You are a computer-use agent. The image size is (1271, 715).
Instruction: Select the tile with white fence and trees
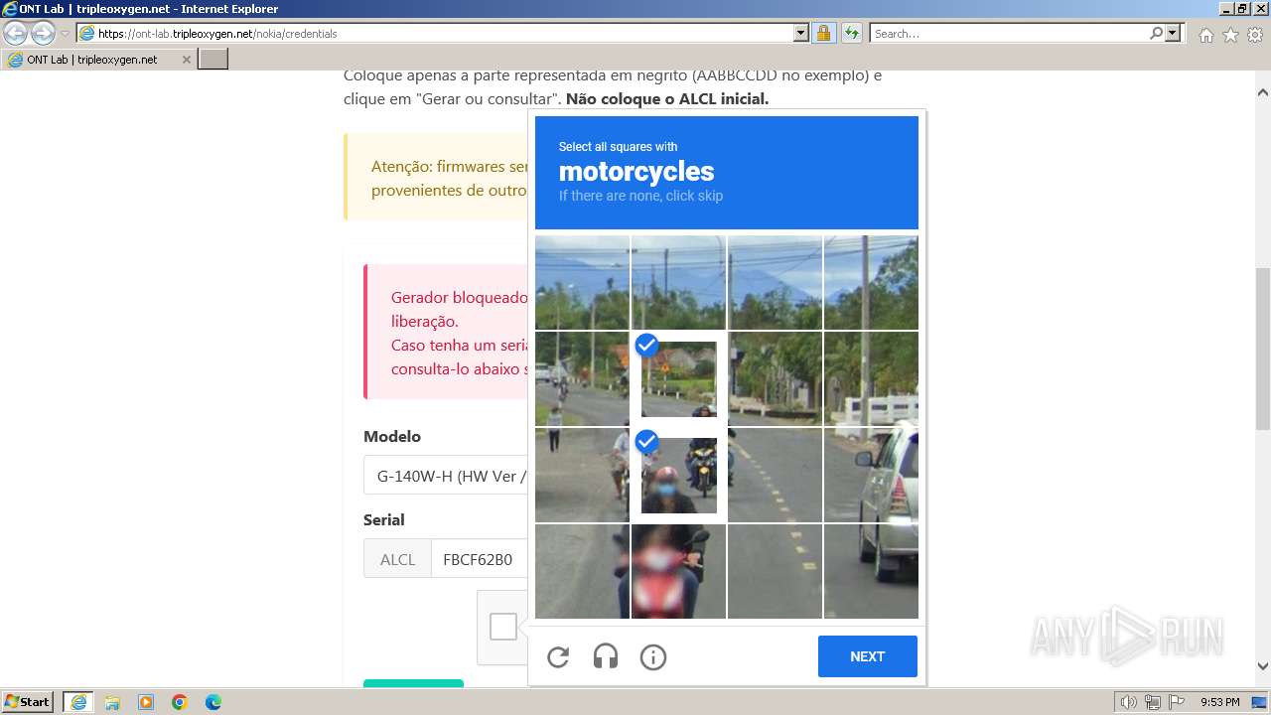(x=871, y=378)
